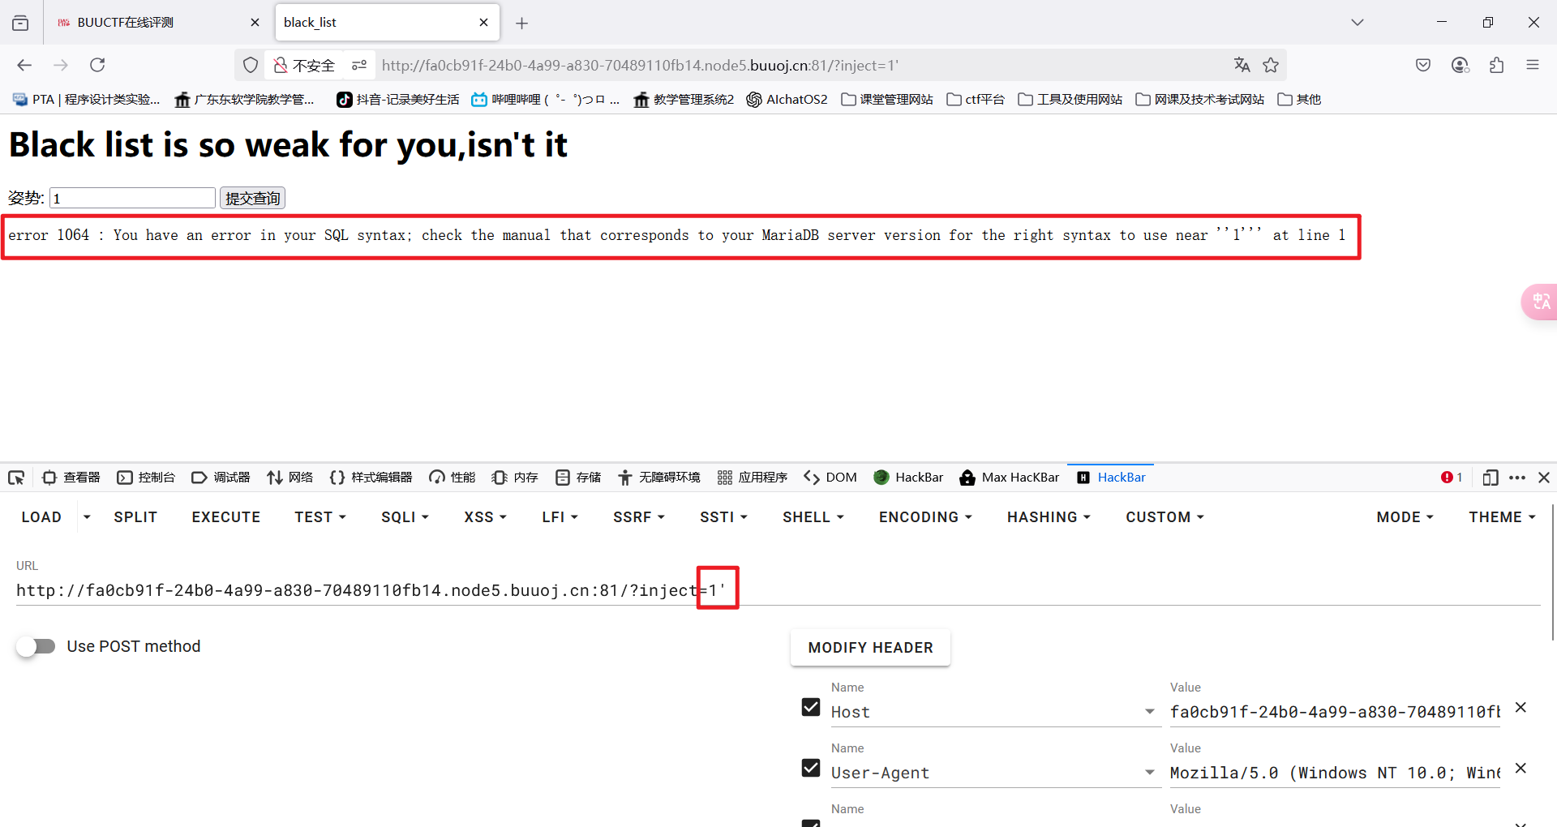Select the Max HacKBar panel
This screenshot has height=827, width=1557.
[x=1009, y=478]
